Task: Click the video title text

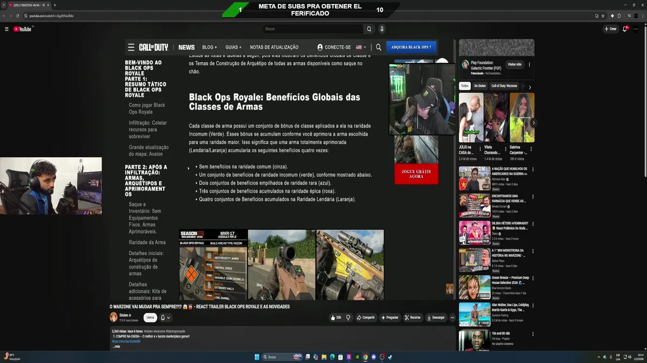Action: coord(200,307)
